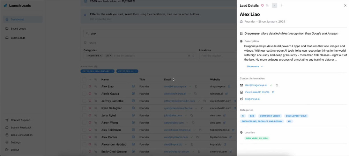Open the Categories filter dropdown arrows

pos(193,55)
